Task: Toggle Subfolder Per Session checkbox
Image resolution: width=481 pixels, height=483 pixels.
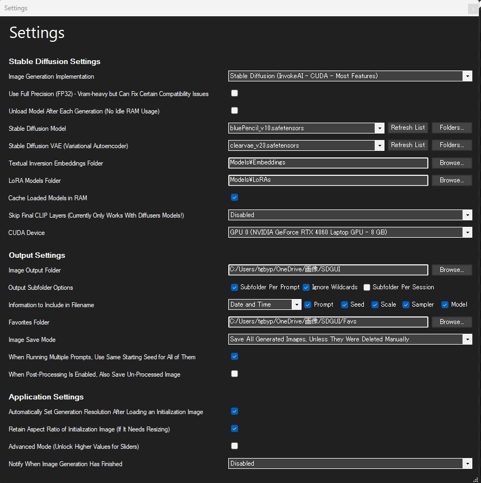Action: click(x=367, y=287)
